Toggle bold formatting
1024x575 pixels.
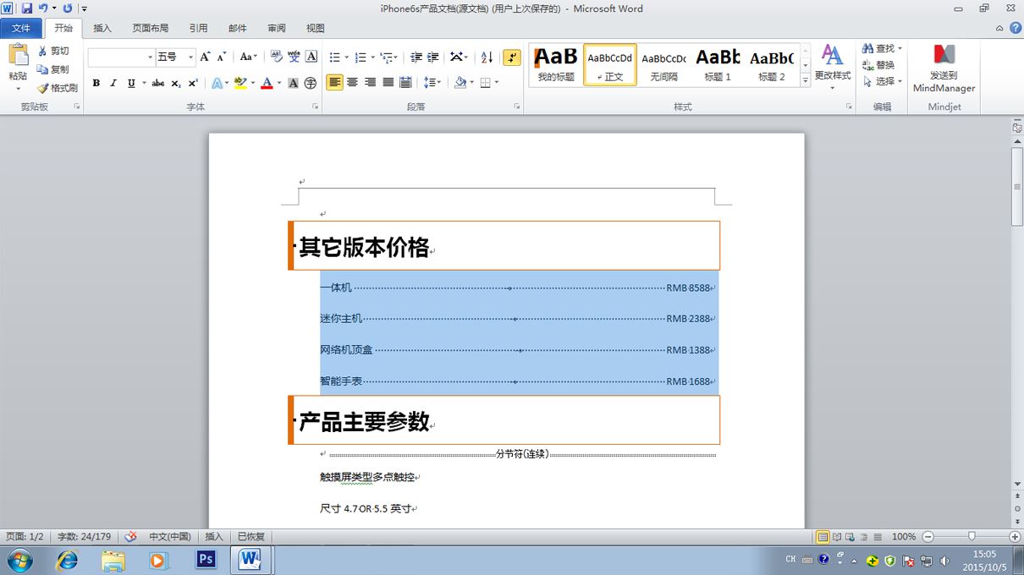[96, 83]
